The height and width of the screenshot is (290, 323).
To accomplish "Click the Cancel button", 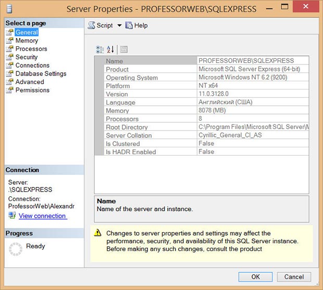I will [x=294, y=277].
